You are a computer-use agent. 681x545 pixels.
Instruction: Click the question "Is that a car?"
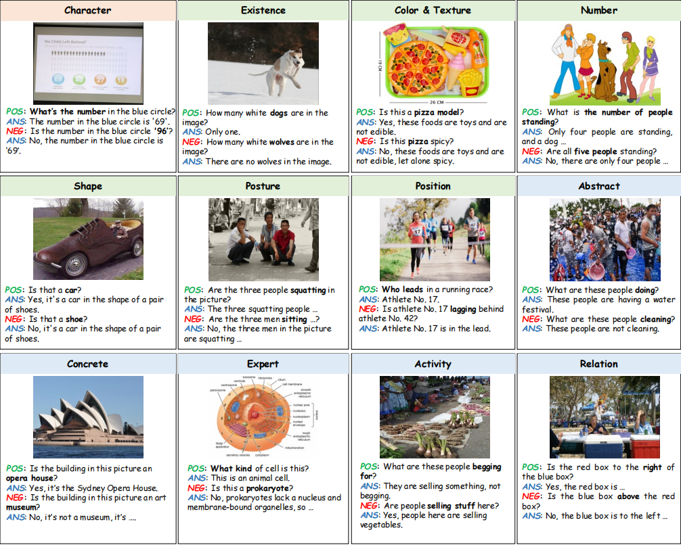55,290
